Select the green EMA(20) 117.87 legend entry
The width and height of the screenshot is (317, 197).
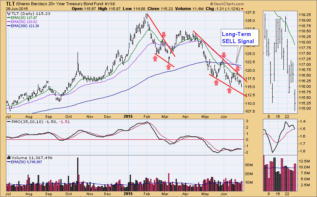22,18
